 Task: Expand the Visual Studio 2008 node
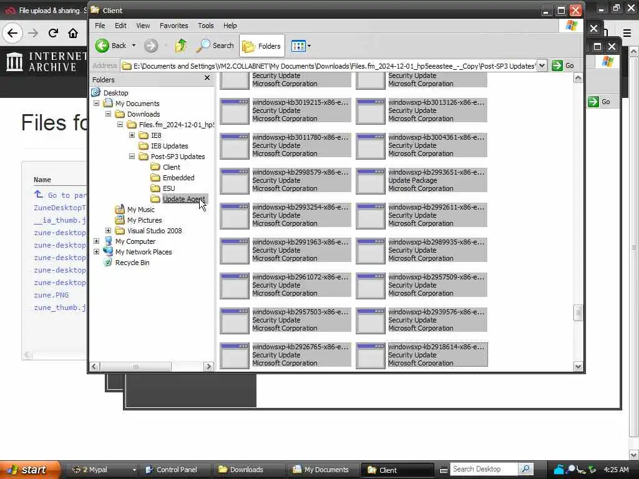click(x=109, y=231)
